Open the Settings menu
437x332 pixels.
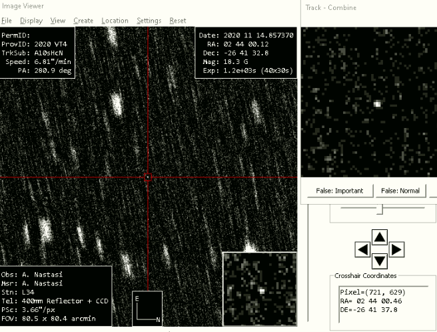[x=149, y=21]
